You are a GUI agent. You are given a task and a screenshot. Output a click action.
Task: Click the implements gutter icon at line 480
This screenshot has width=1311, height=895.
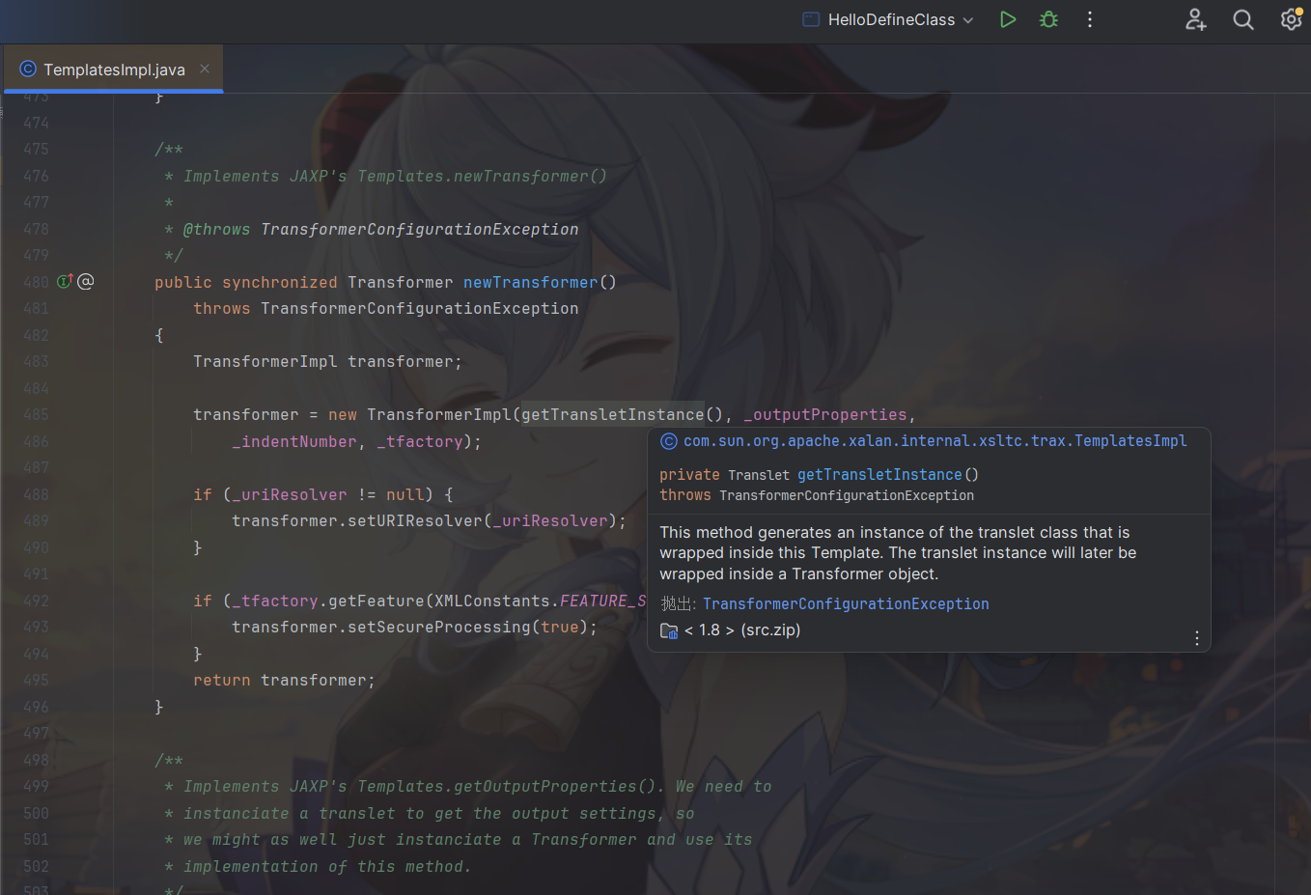(x=65, y=282)
